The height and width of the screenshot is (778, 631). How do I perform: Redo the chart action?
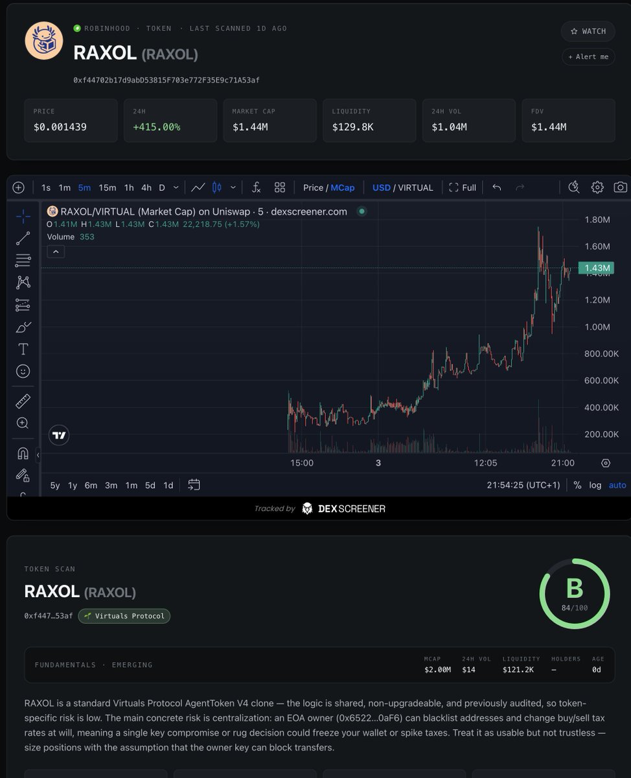[520, 187]
